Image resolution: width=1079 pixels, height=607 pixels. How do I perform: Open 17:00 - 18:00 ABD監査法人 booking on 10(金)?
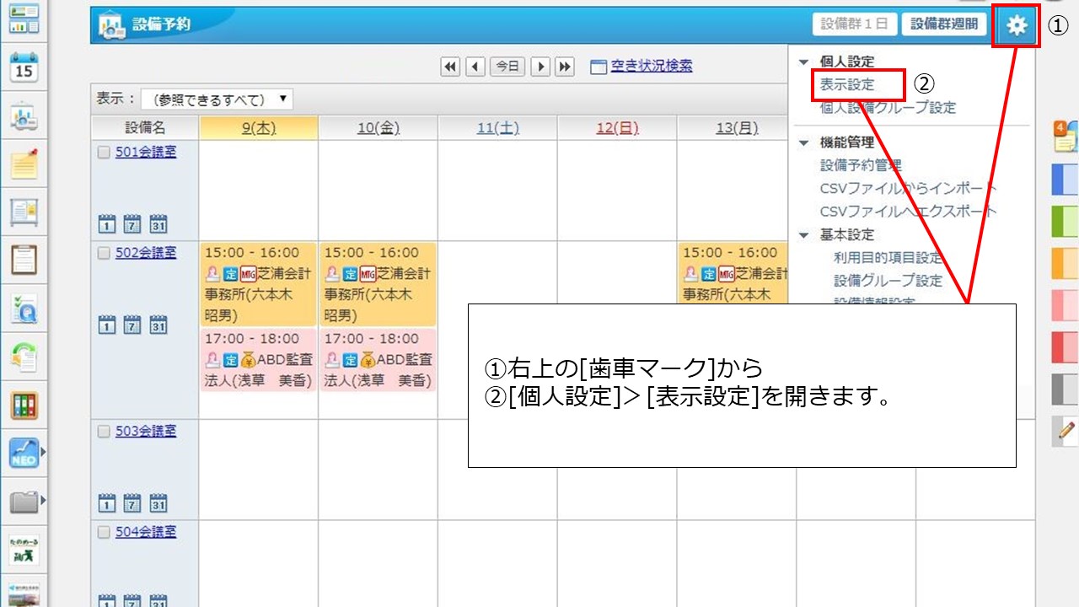[378, 360]
